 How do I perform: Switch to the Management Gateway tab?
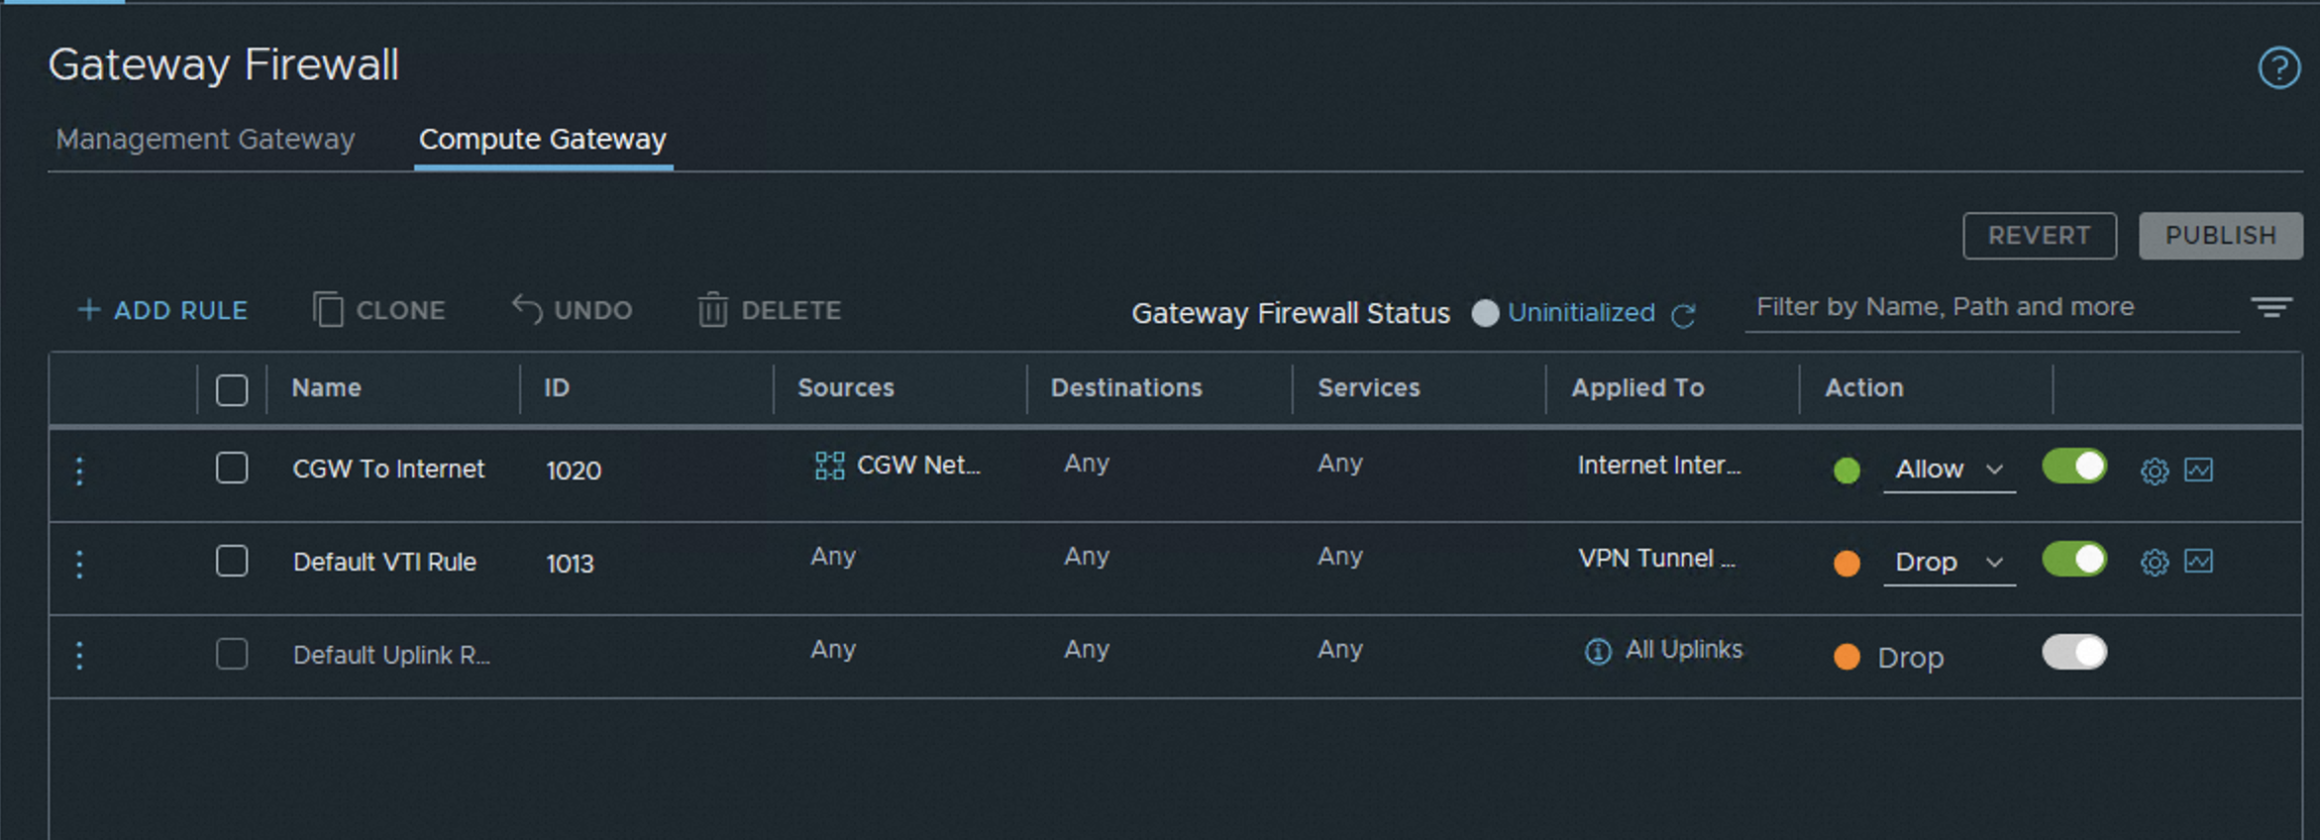(205, 140)
